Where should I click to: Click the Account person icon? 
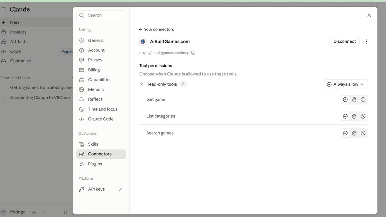[82, 50]
